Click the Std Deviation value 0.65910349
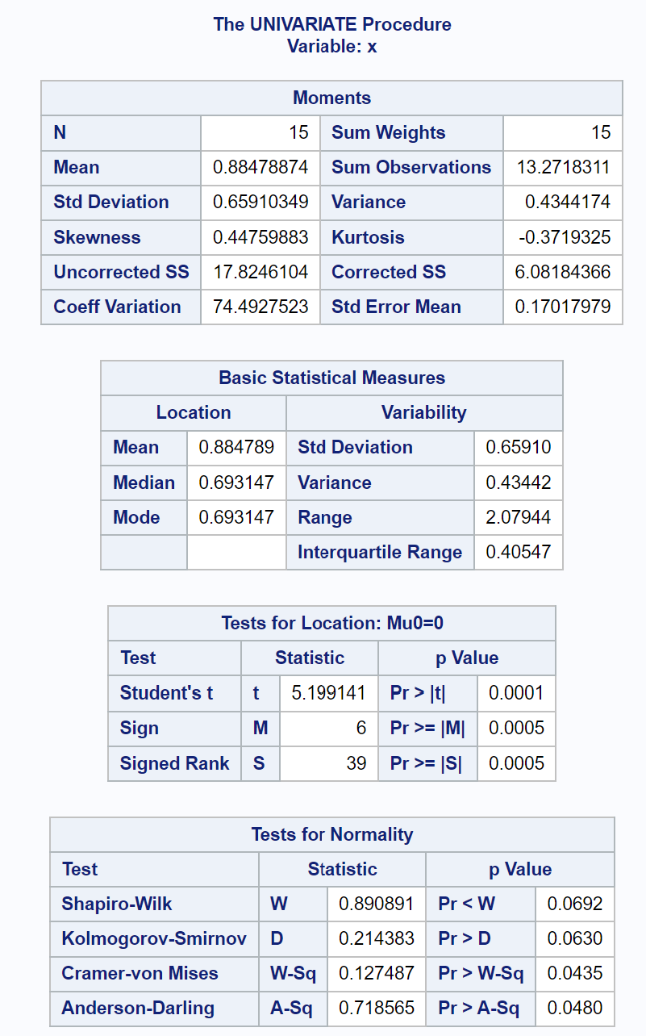Screen dimensions: 646x1036 260,203
